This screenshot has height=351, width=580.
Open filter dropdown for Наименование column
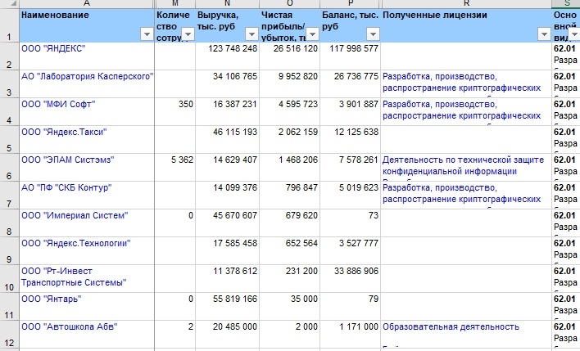[147, 34]
